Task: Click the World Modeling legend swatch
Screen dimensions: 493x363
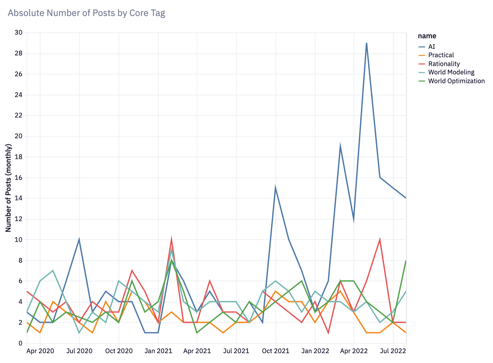Action: 422,73
